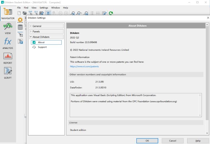Click the XLS import toolbar icon
This screenshot has width=210, height=144.
tap(36, 13)
